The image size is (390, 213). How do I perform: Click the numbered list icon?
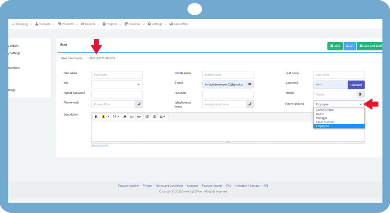[154, 117]
